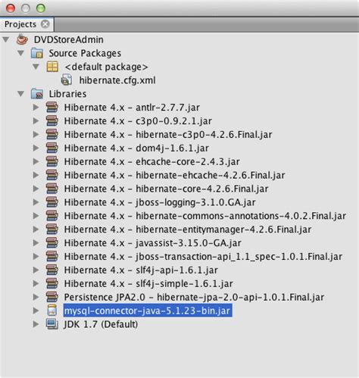Expand the hibernate-ehcache-4.2.6.Final.jar library
Viewport: 359px width, 378px height.
[x=36, y=175]
